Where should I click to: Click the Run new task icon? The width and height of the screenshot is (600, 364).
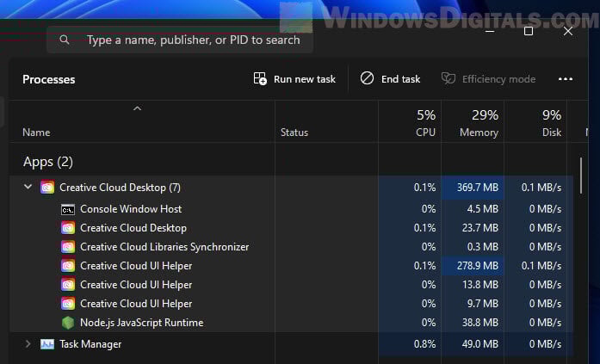(x=260, y=79)
